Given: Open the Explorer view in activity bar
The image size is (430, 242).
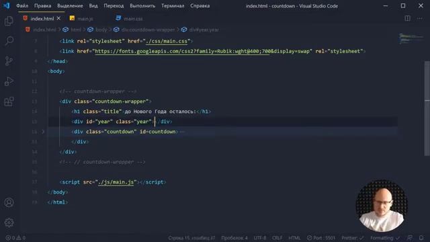Looking at the screenshot, I should pos(9,21).
